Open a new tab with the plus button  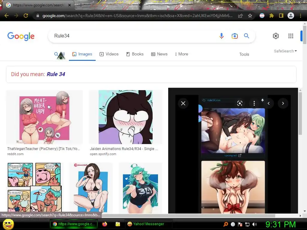pos(81,5)
